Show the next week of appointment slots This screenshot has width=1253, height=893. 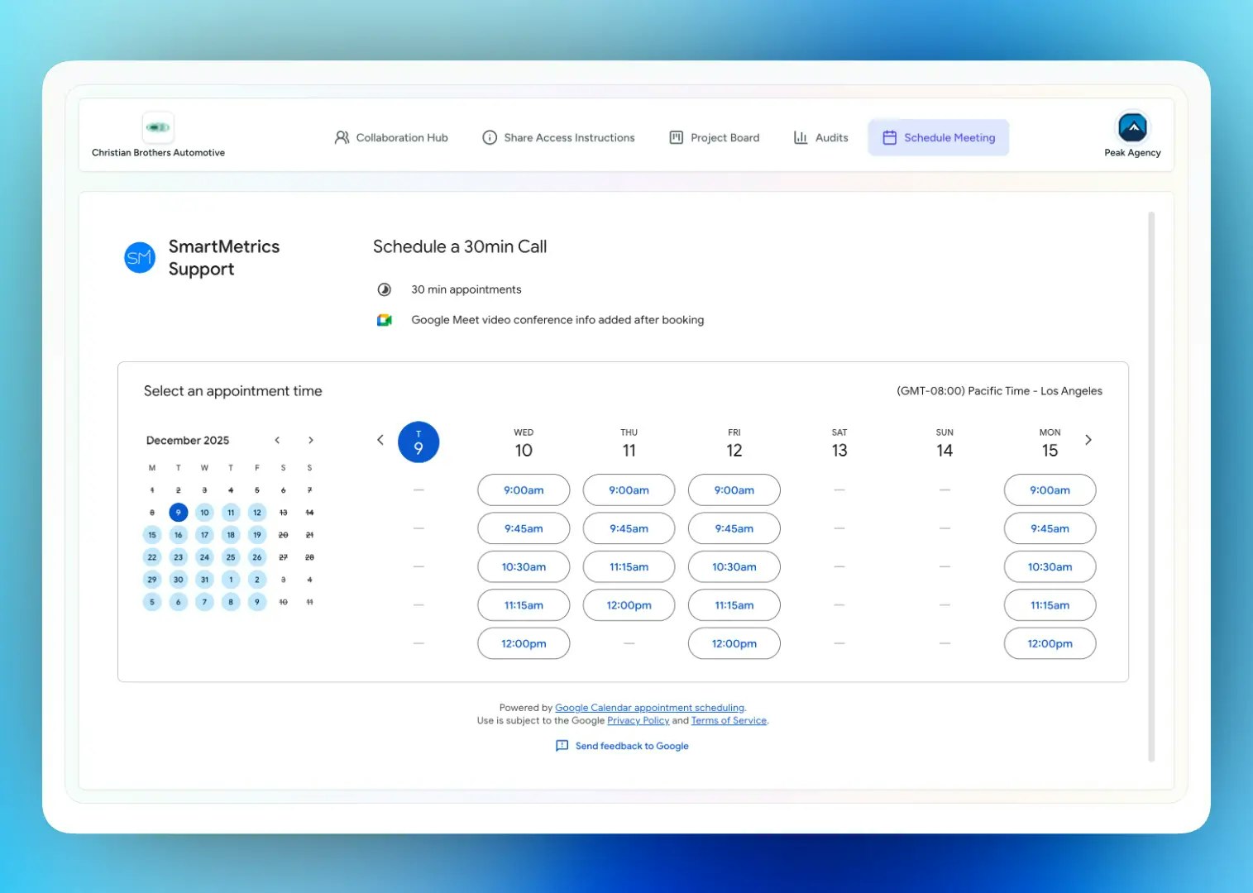[x=1088, y=440]
